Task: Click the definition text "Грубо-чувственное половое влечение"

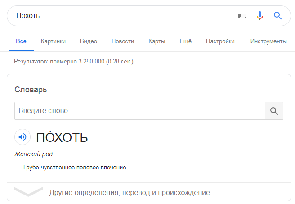Action: pos(76,167)
